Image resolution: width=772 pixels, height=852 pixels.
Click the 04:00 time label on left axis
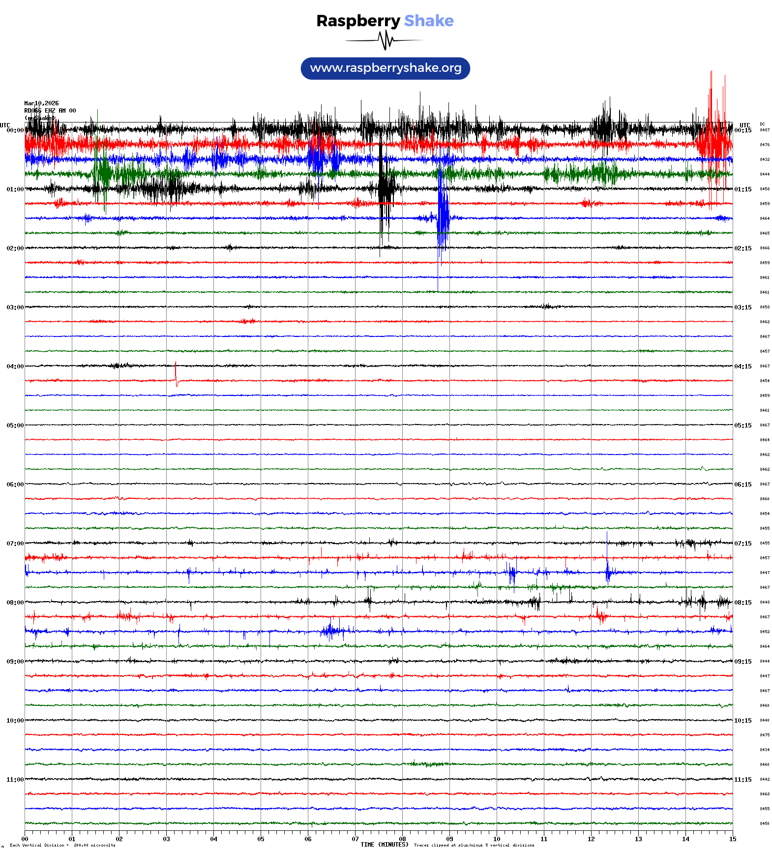coord(15,366)
